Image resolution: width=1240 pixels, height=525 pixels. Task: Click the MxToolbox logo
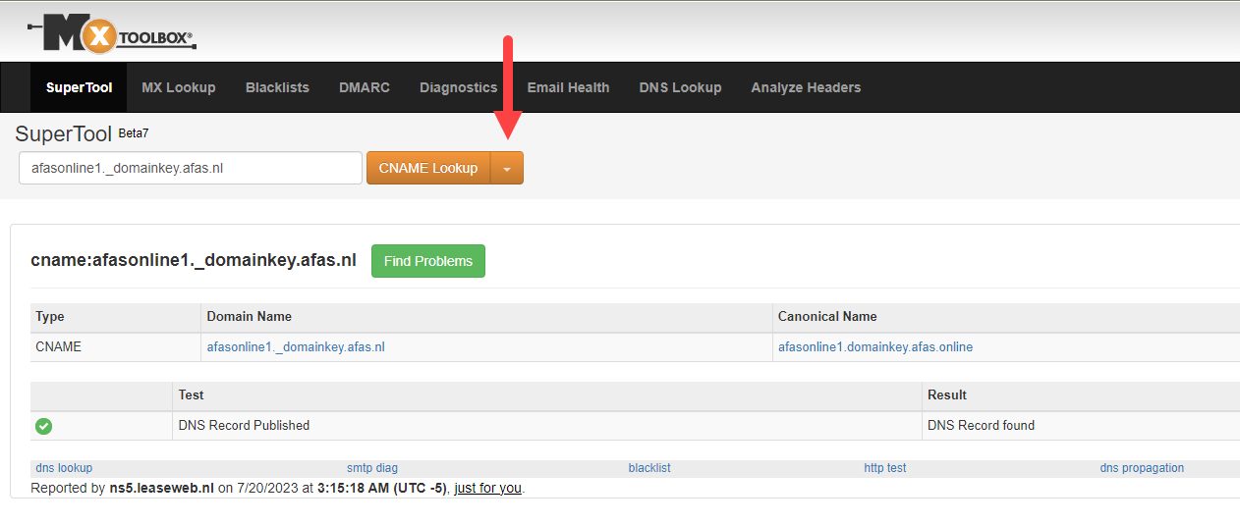pyautogui.click(x=111, y=36)
